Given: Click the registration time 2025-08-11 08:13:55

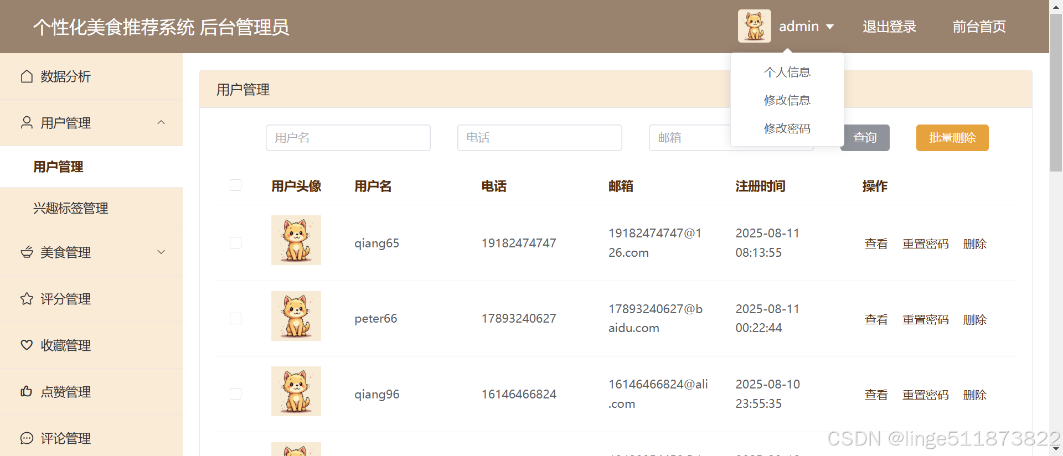Looking at the screenshot, I should [767, 243].
